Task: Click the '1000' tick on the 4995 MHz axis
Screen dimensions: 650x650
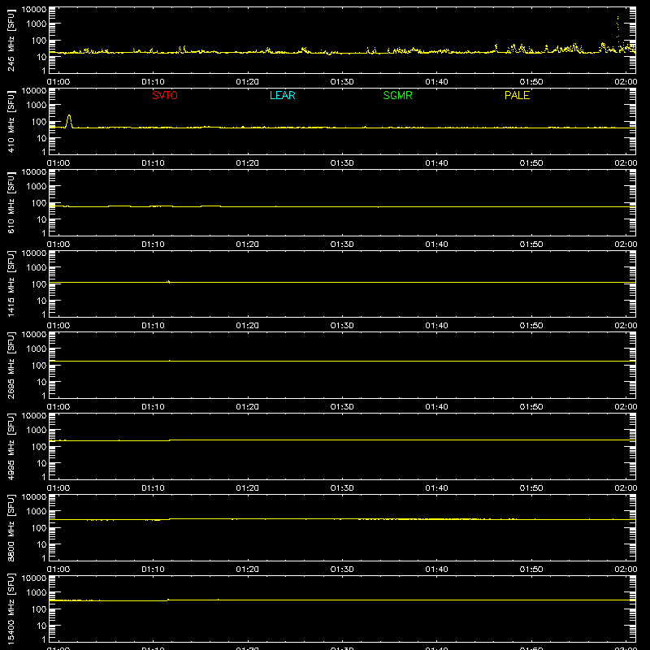Action: pyautogui.click(x=37, y=431)
